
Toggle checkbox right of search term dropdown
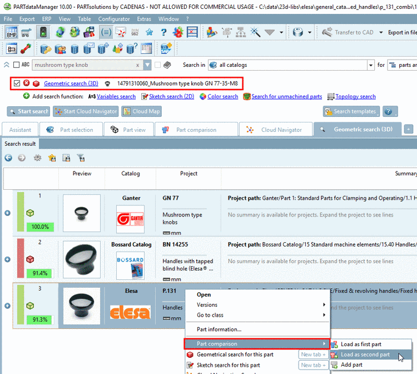(158, 65)
